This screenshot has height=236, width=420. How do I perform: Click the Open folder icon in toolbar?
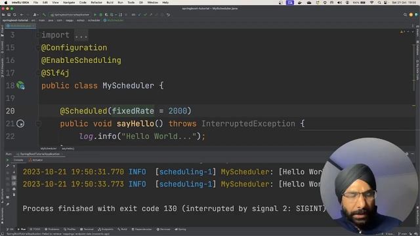pyautogui.click(x=3, y=14)
